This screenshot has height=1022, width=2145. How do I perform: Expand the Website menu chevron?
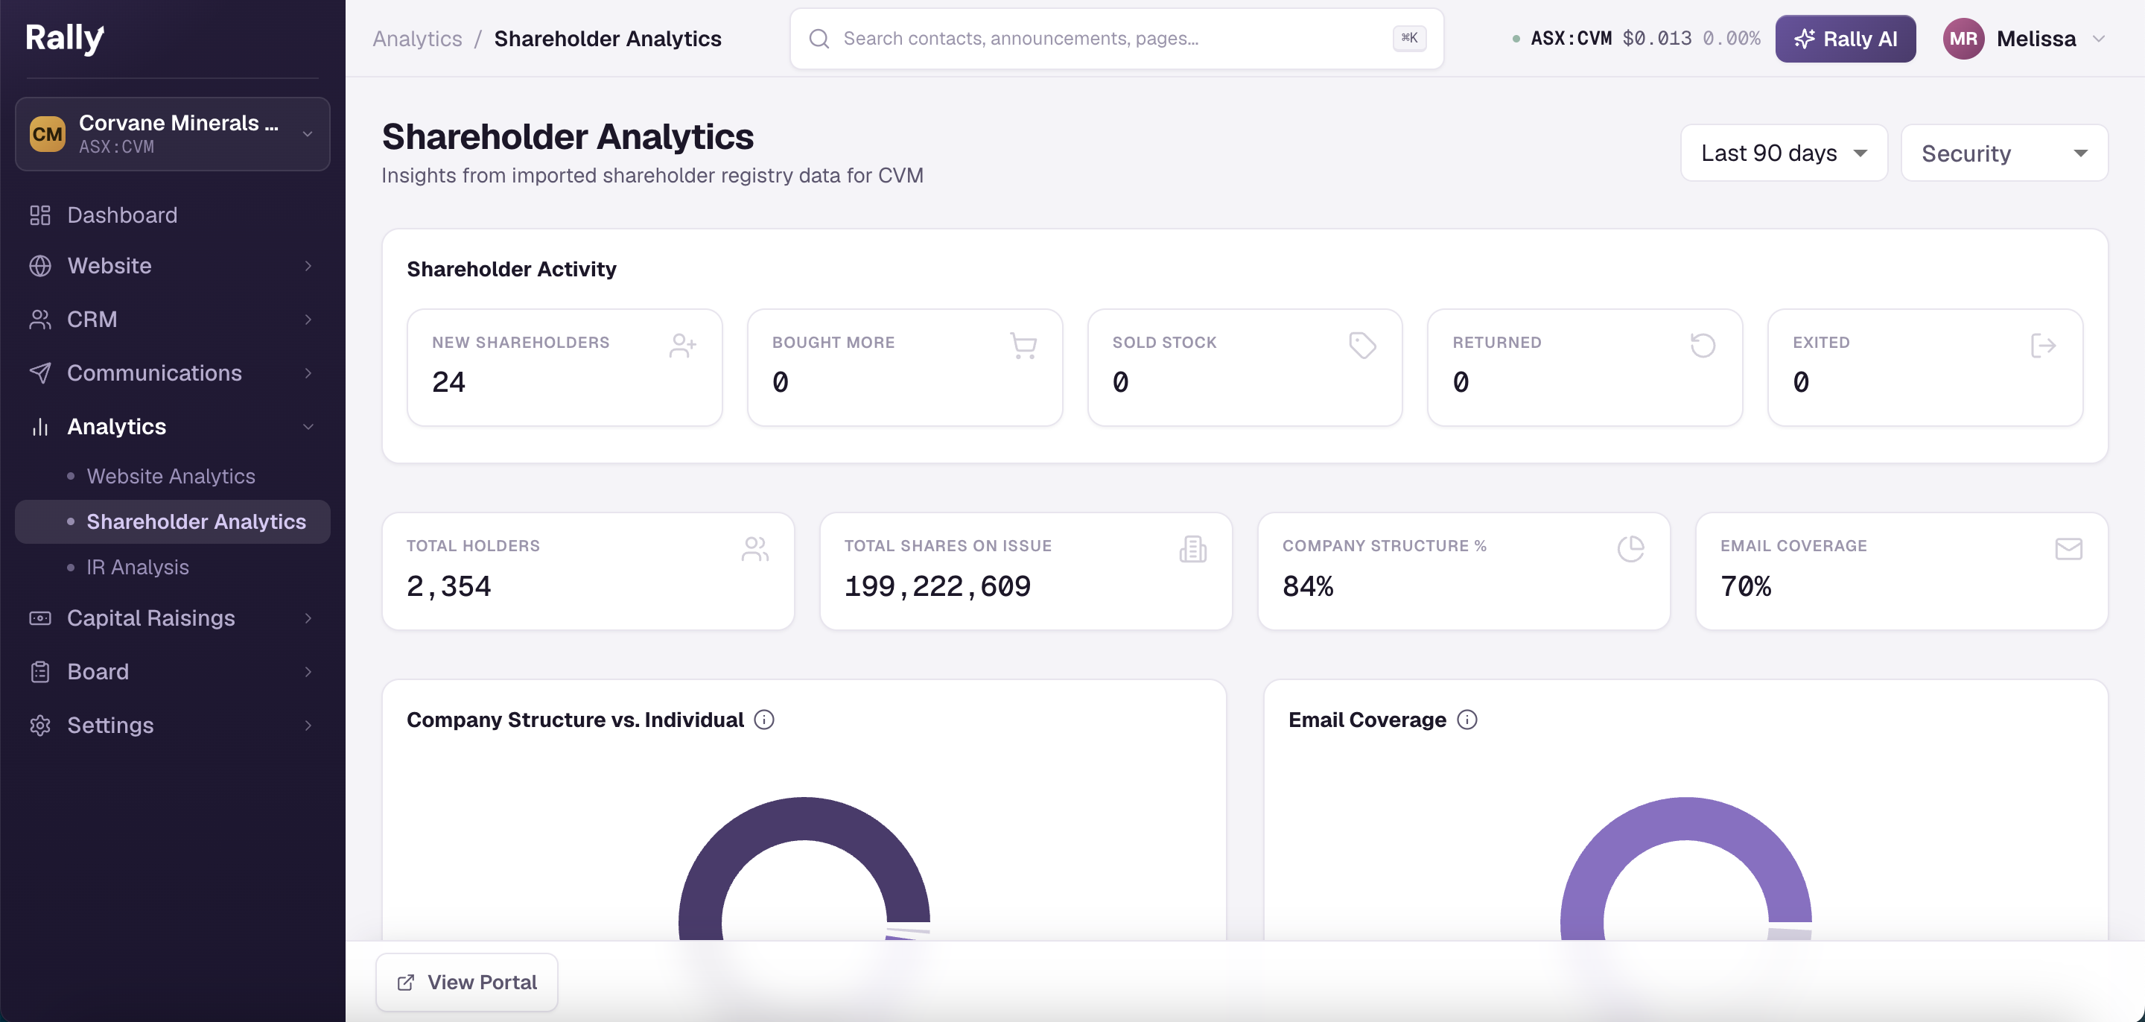click(x=308, y=266)
